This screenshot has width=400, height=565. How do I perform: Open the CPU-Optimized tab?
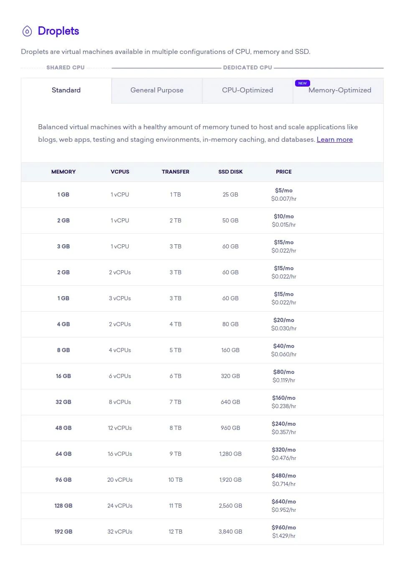247,90
